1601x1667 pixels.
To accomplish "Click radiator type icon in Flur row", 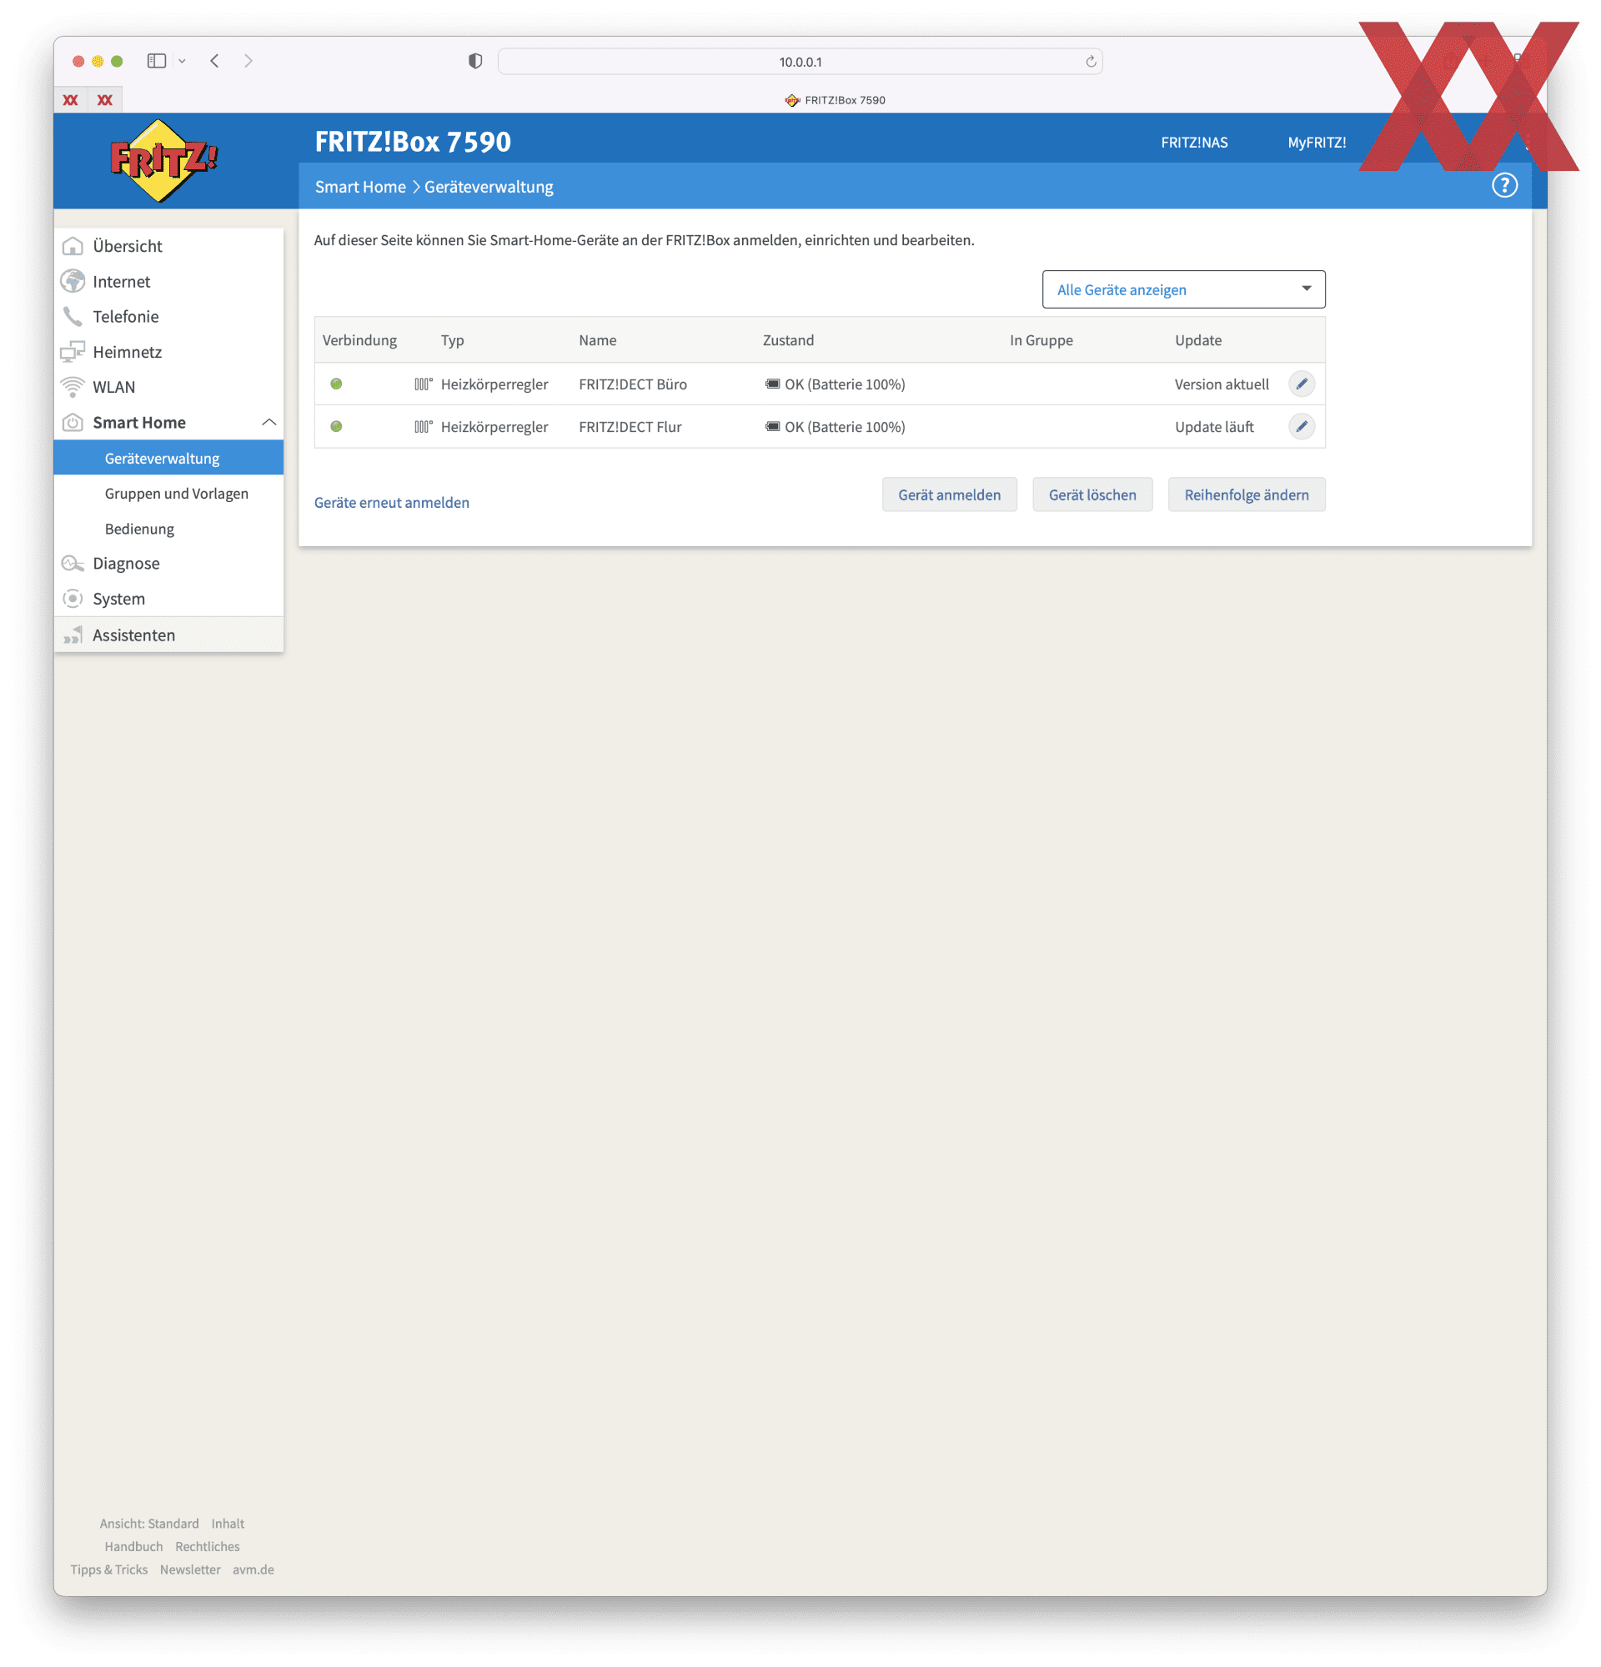I will tap(424, 426).
